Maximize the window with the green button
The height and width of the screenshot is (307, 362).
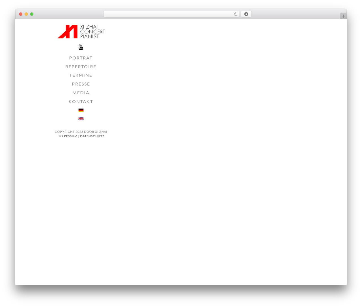click(x=32, y=14)
